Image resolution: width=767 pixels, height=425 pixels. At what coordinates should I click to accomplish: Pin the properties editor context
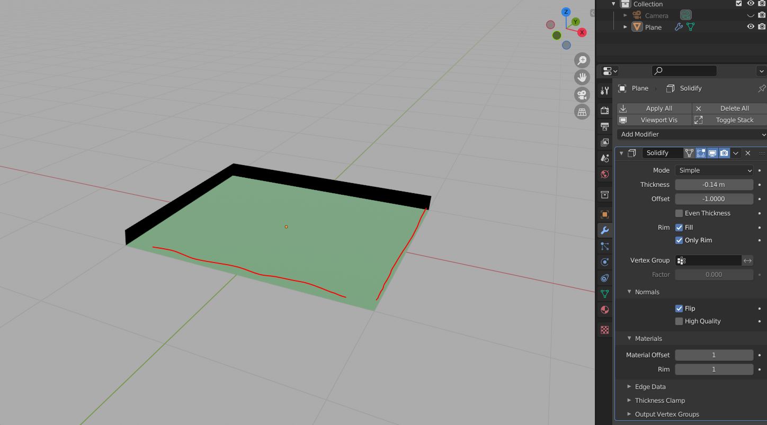click(762, 88)
